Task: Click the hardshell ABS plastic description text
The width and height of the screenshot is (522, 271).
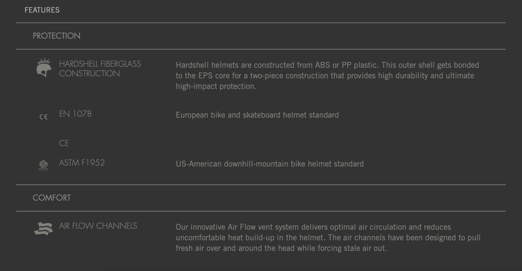Action: [x=327, y=76]
